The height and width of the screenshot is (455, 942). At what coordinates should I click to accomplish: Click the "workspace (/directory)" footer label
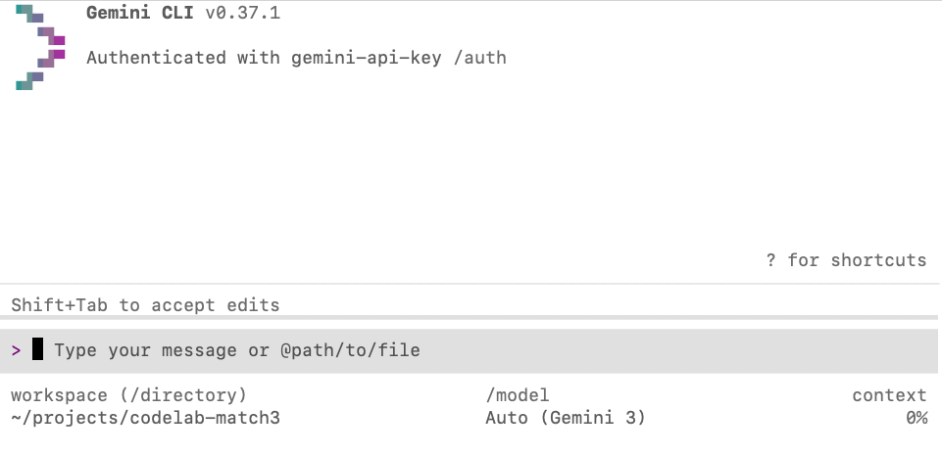pyautogui.click(x=128, y=395)
